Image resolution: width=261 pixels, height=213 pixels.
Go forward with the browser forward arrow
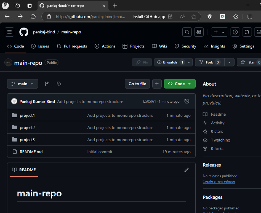[20, 16]
